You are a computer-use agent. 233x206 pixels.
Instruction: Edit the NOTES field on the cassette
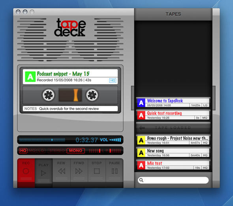70,109
